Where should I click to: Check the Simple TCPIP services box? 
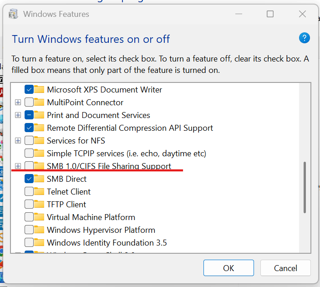click(29, 153)
